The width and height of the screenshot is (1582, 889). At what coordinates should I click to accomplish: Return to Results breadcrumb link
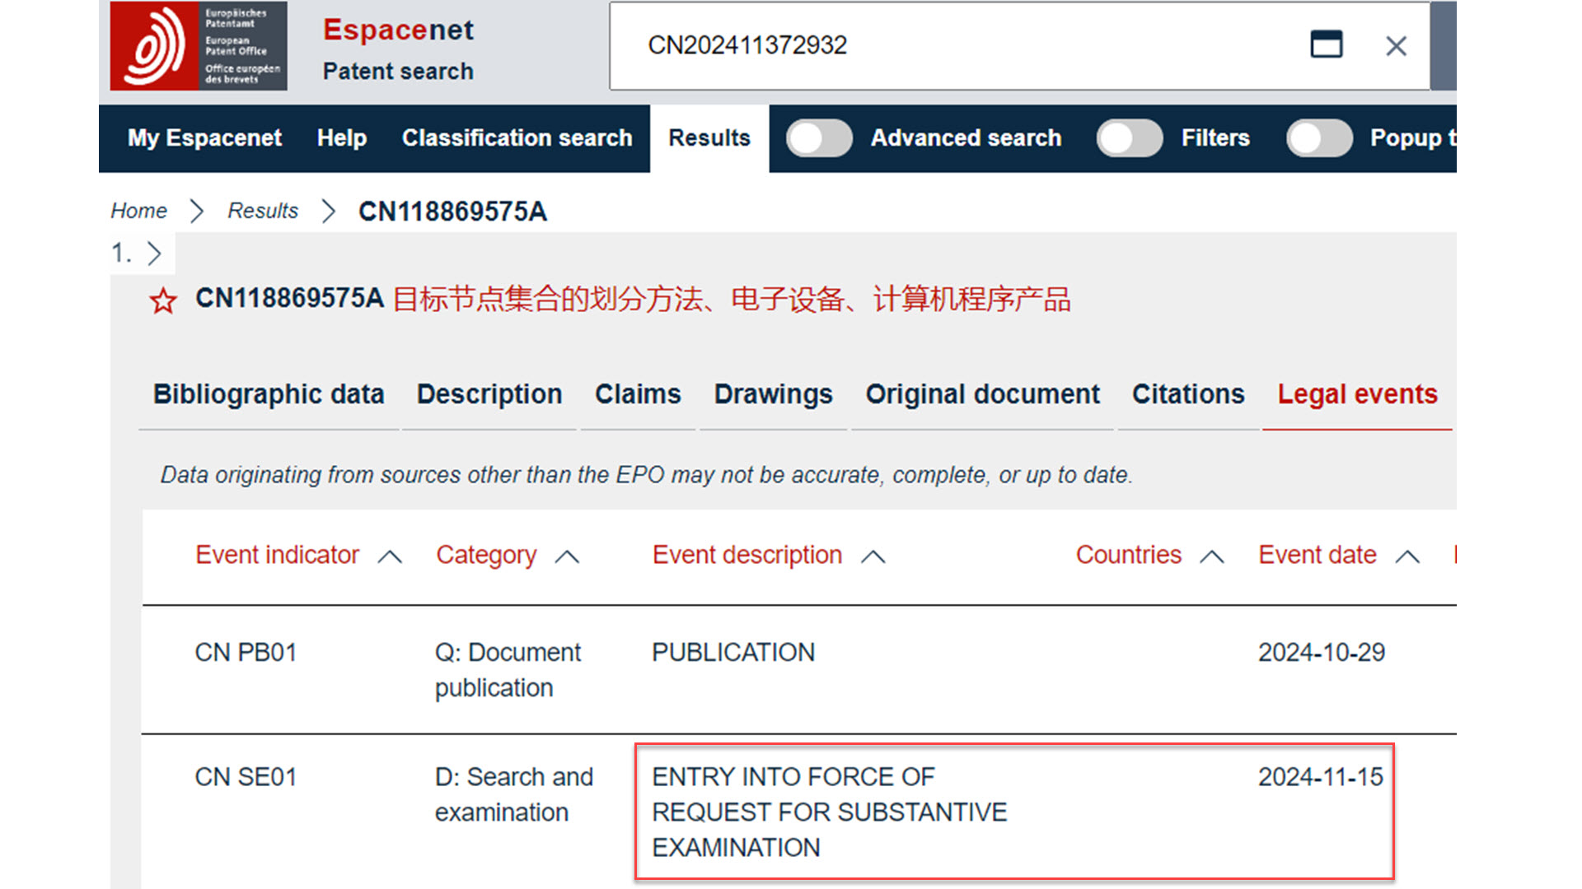(x=263, y=212)
